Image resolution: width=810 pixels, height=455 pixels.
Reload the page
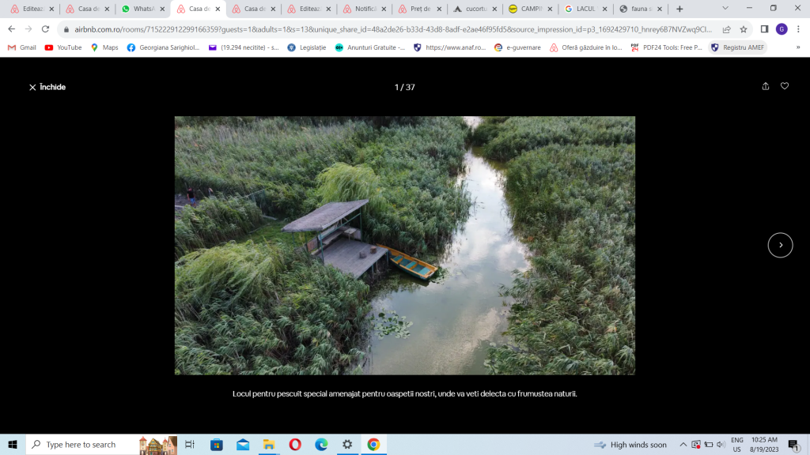click(45, 29)
